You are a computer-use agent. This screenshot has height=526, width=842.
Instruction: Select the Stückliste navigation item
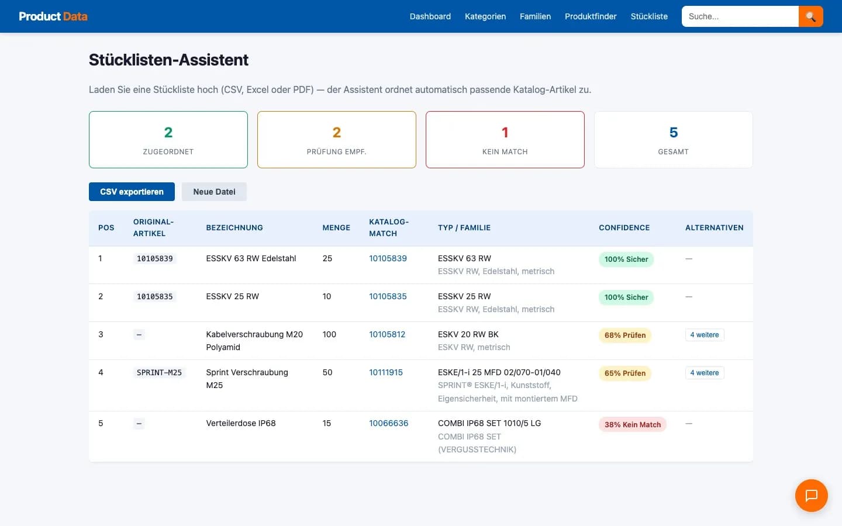pos(649,16)
